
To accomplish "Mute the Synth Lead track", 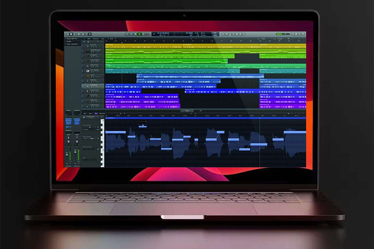I will [x=91, y=102].
